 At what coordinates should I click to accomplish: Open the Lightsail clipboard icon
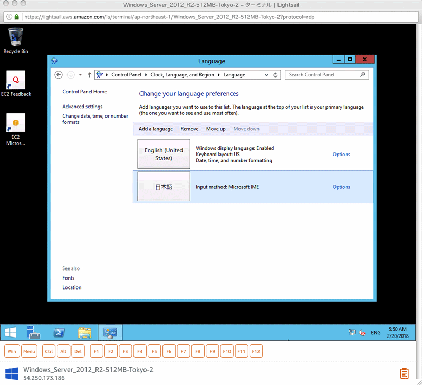tap(404, 373)
